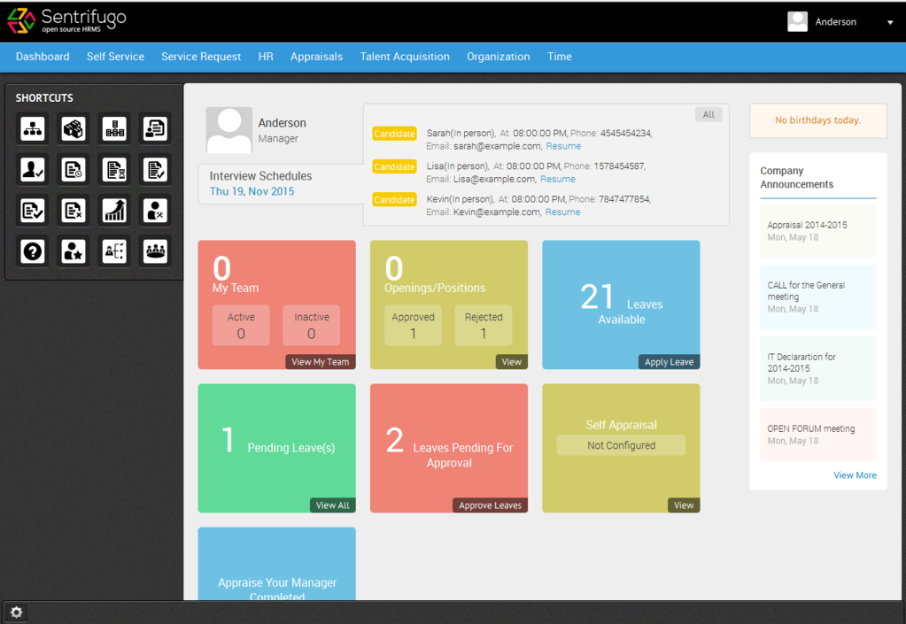Viewport: 906px width, 624px height.
Task: Click View More under Company Announcements
Action: click(x=855, y=475)
